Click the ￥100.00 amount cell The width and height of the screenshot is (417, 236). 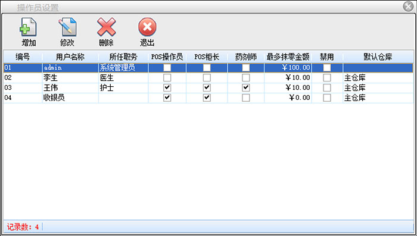288,68
